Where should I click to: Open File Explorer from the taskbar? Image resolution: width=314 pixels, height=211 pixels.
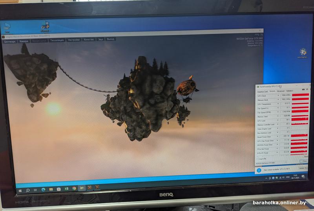51,189
